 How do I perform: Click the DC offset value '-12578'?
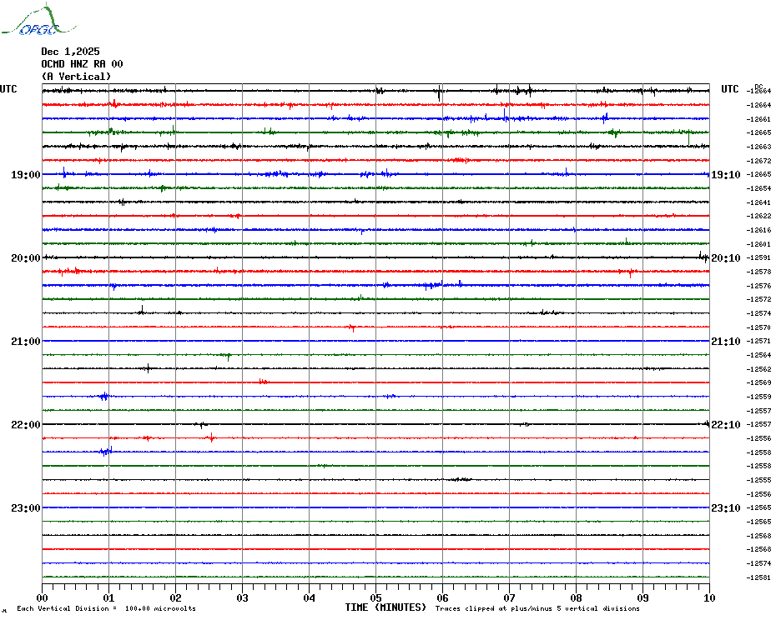point(759,272)
